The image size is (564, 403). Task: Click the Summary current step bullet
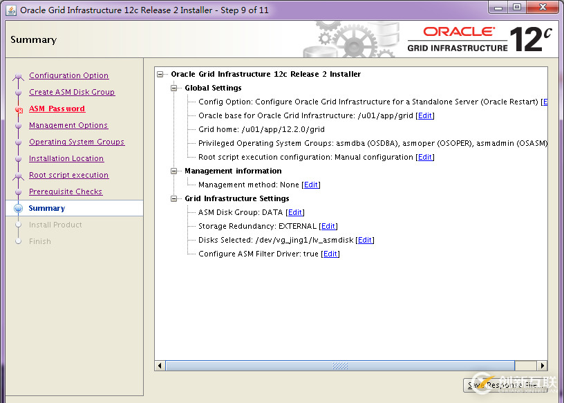pyautogui.click(x=19, y=208)
